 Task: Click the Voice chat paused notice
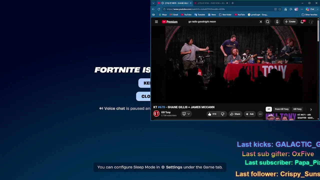(x=125, y=108)
